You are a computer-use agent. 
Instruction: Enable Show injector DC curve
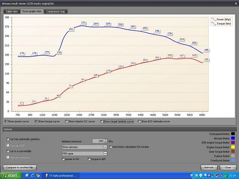pos(66,121)
